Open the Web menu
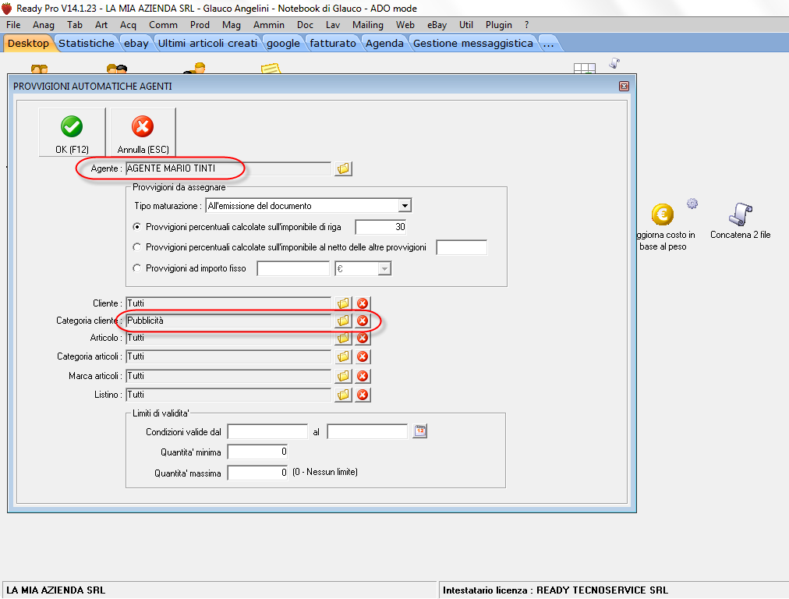 (405, 25)
